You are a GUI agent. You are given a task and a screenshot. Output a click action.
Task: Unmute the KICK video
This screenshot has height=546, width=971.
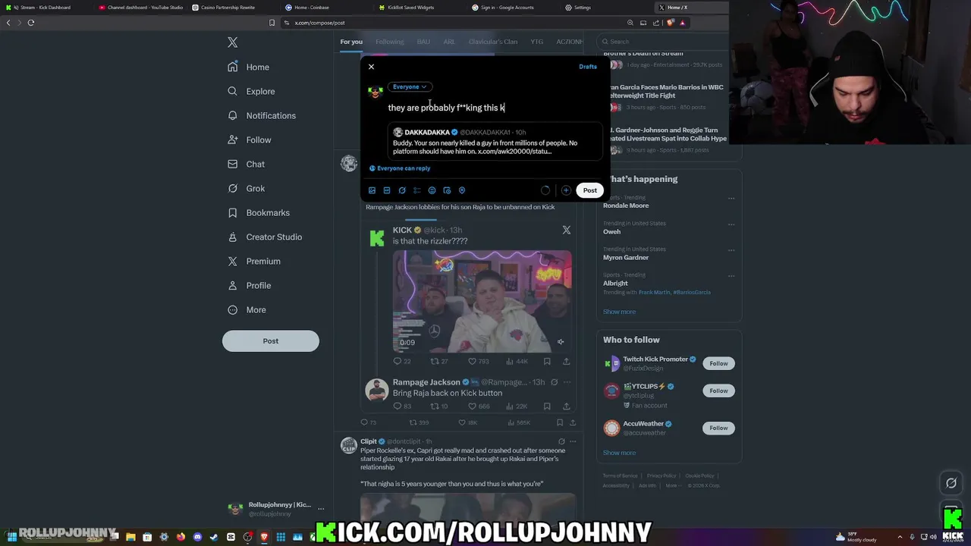(x=561, y=342)
